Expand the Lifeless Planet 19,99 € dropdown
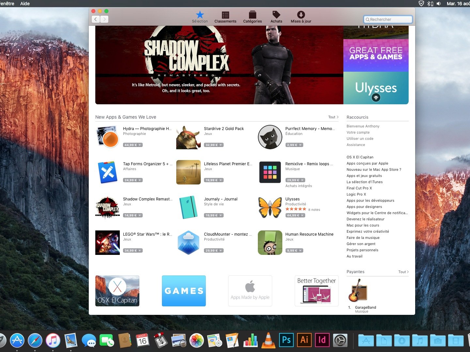470x352 pixels. (221, 180)
